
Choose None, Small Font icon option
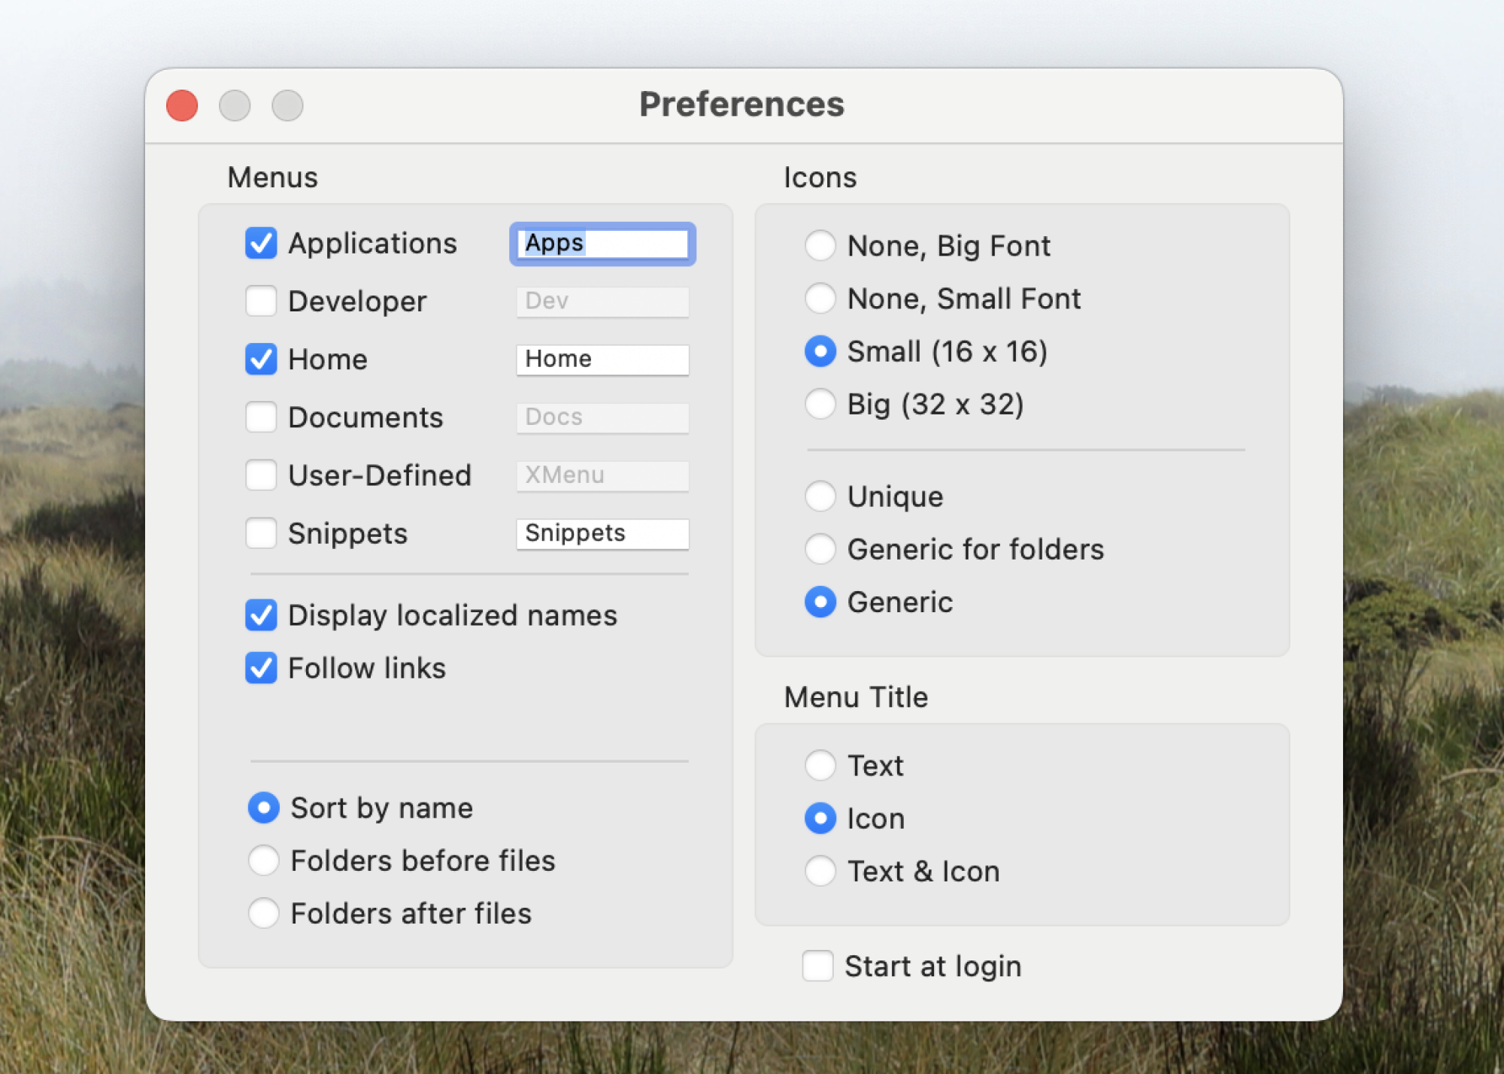820,299
